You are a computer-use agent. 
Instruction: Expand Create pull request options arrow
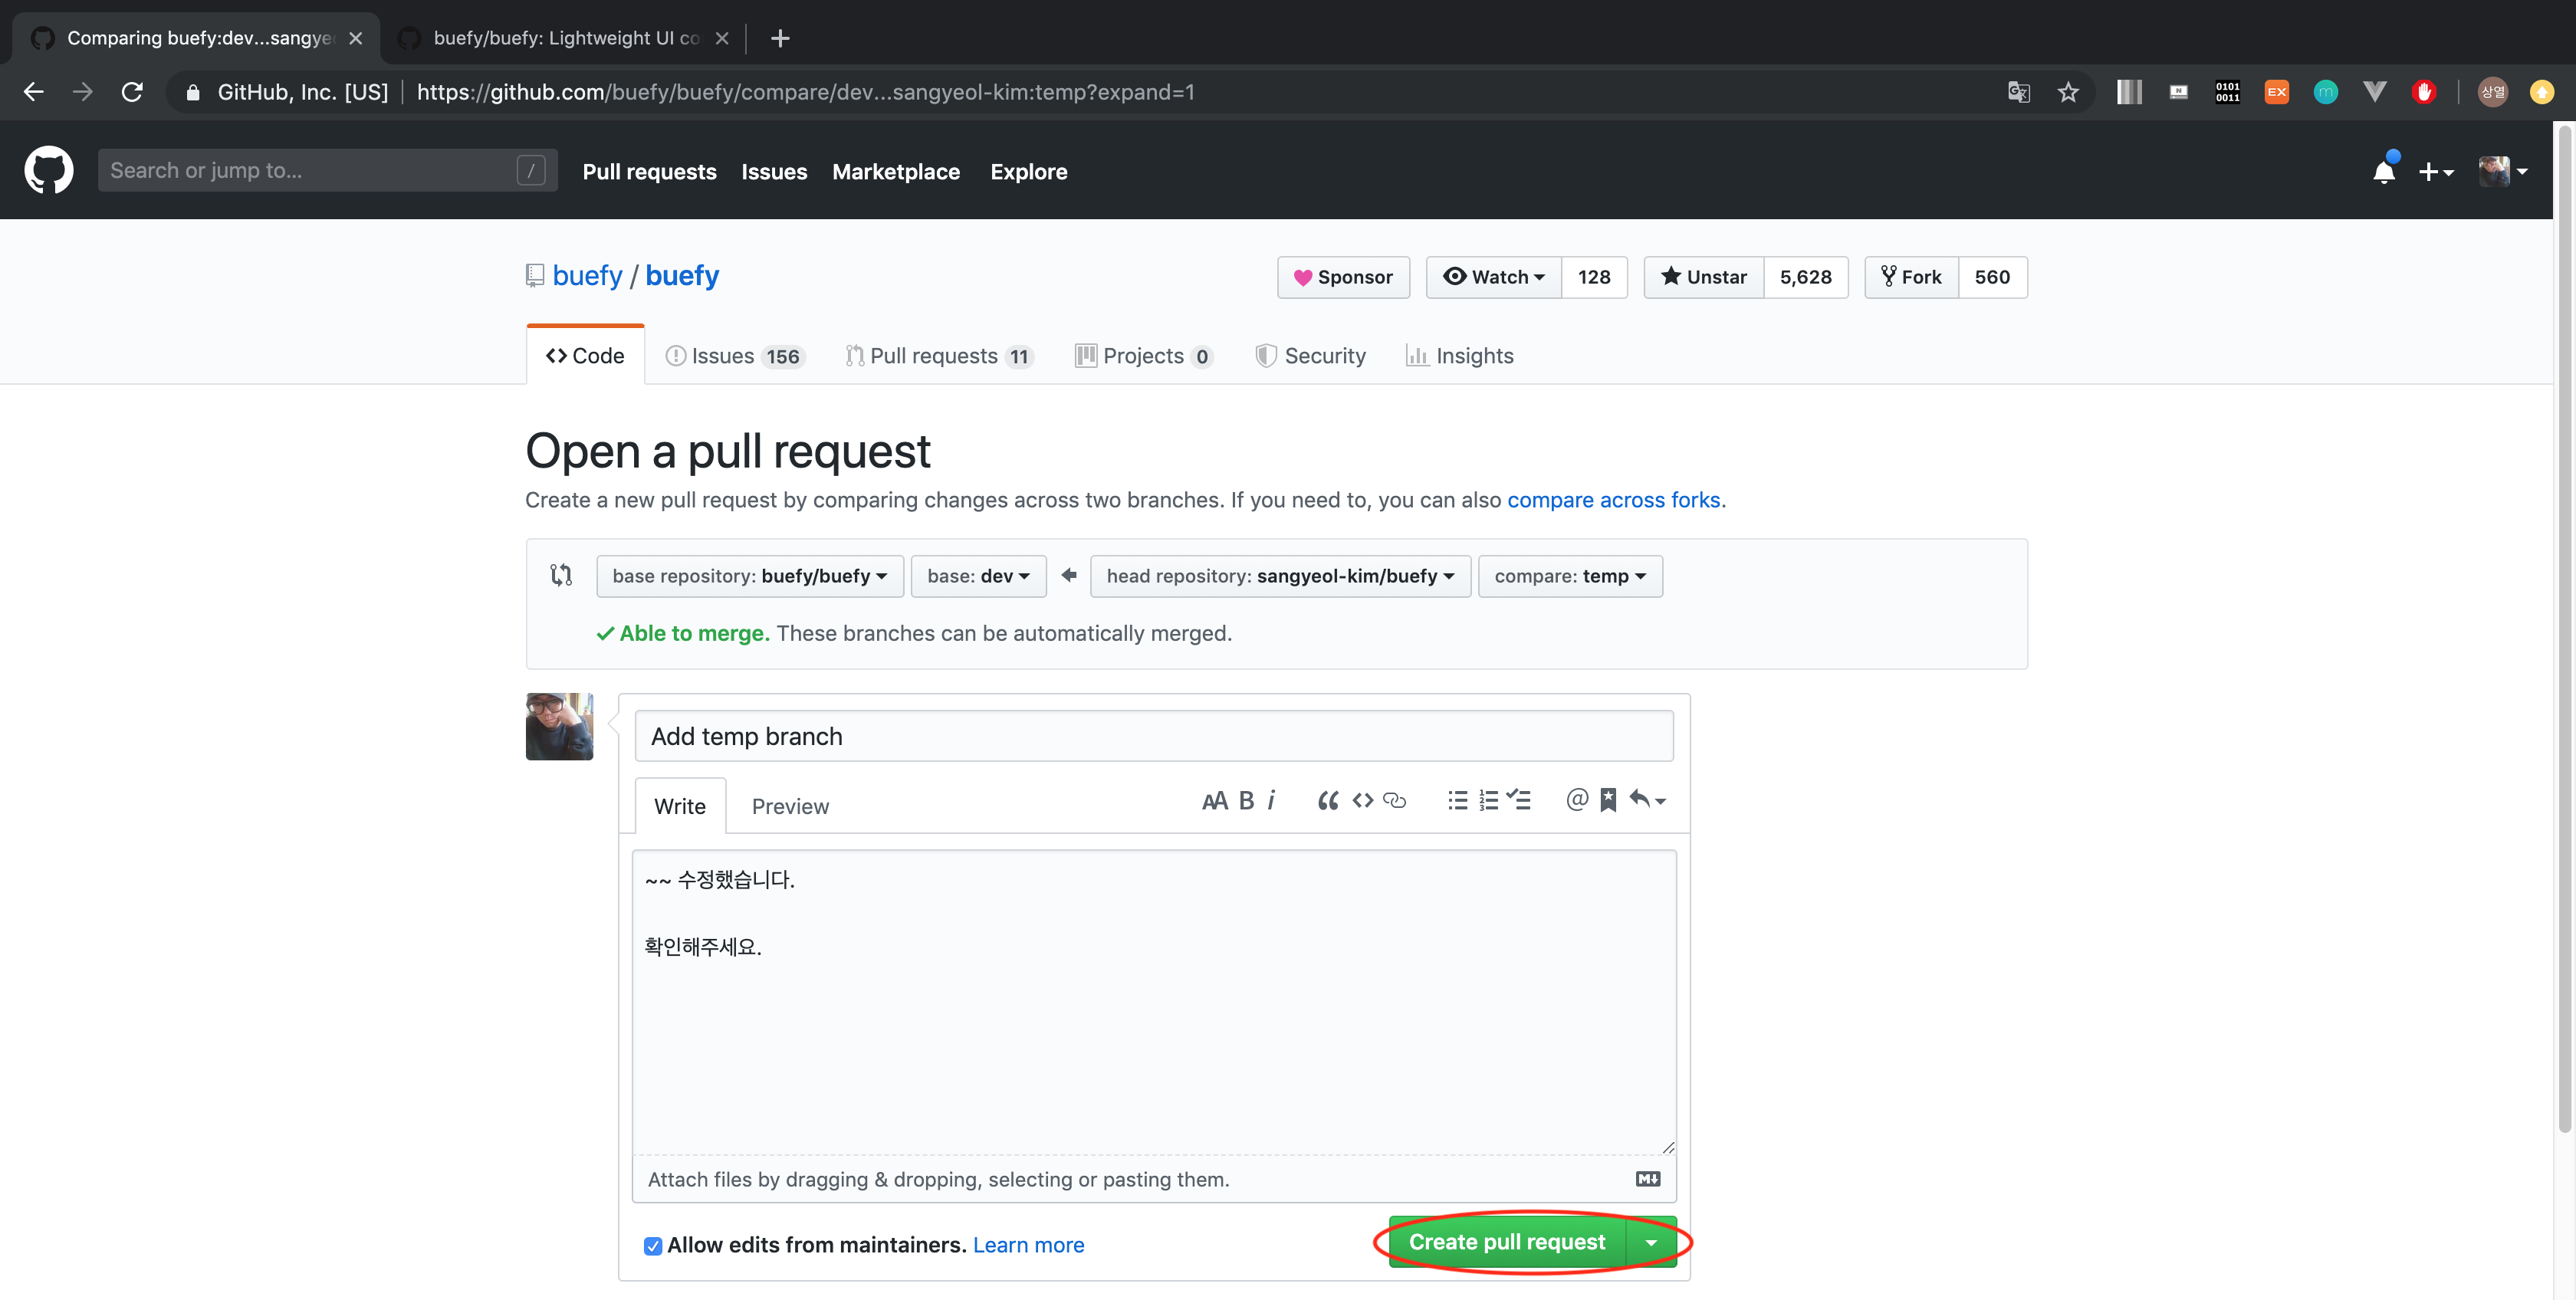coord(1651,1242)
